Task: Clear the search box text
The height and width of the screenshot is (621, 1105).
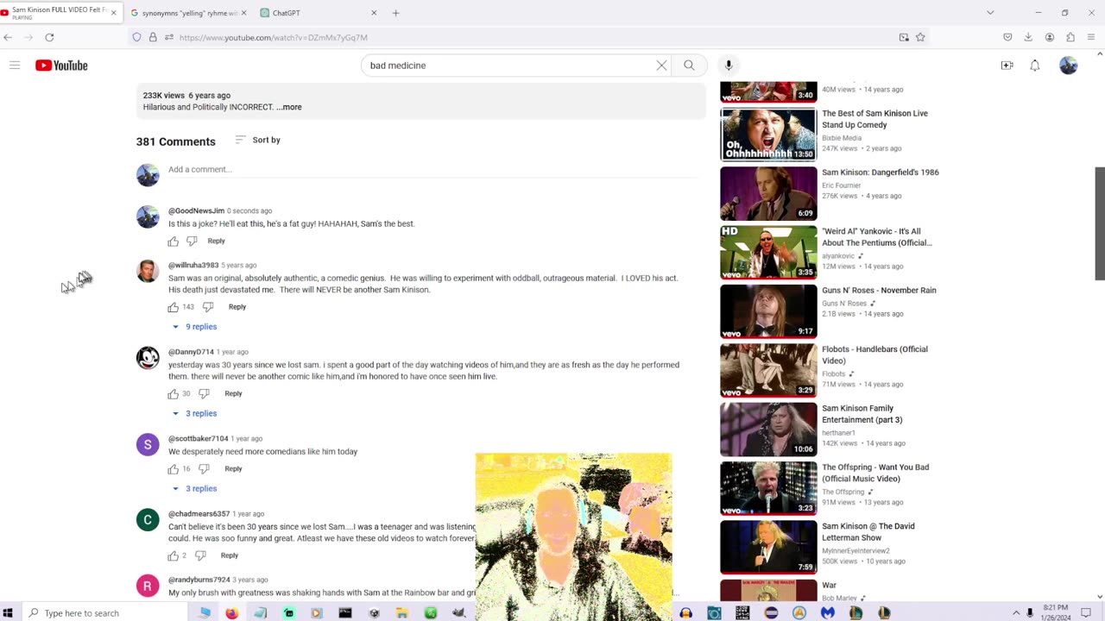Action: tap(661, 66)
